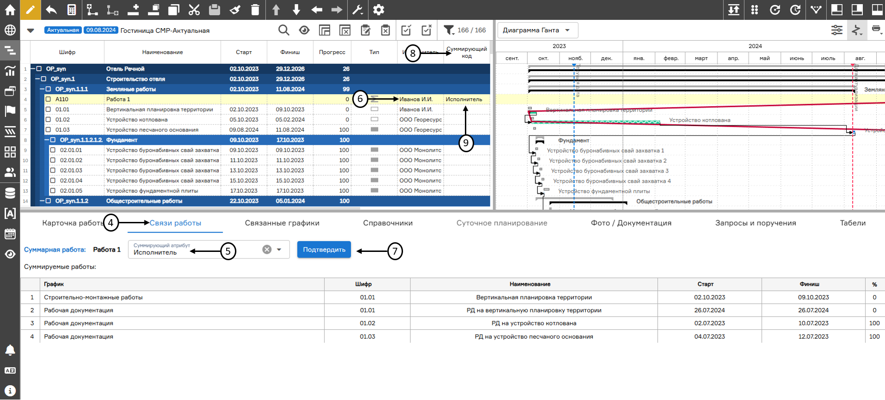Check the box for row 02.01.01

[53, 150]
